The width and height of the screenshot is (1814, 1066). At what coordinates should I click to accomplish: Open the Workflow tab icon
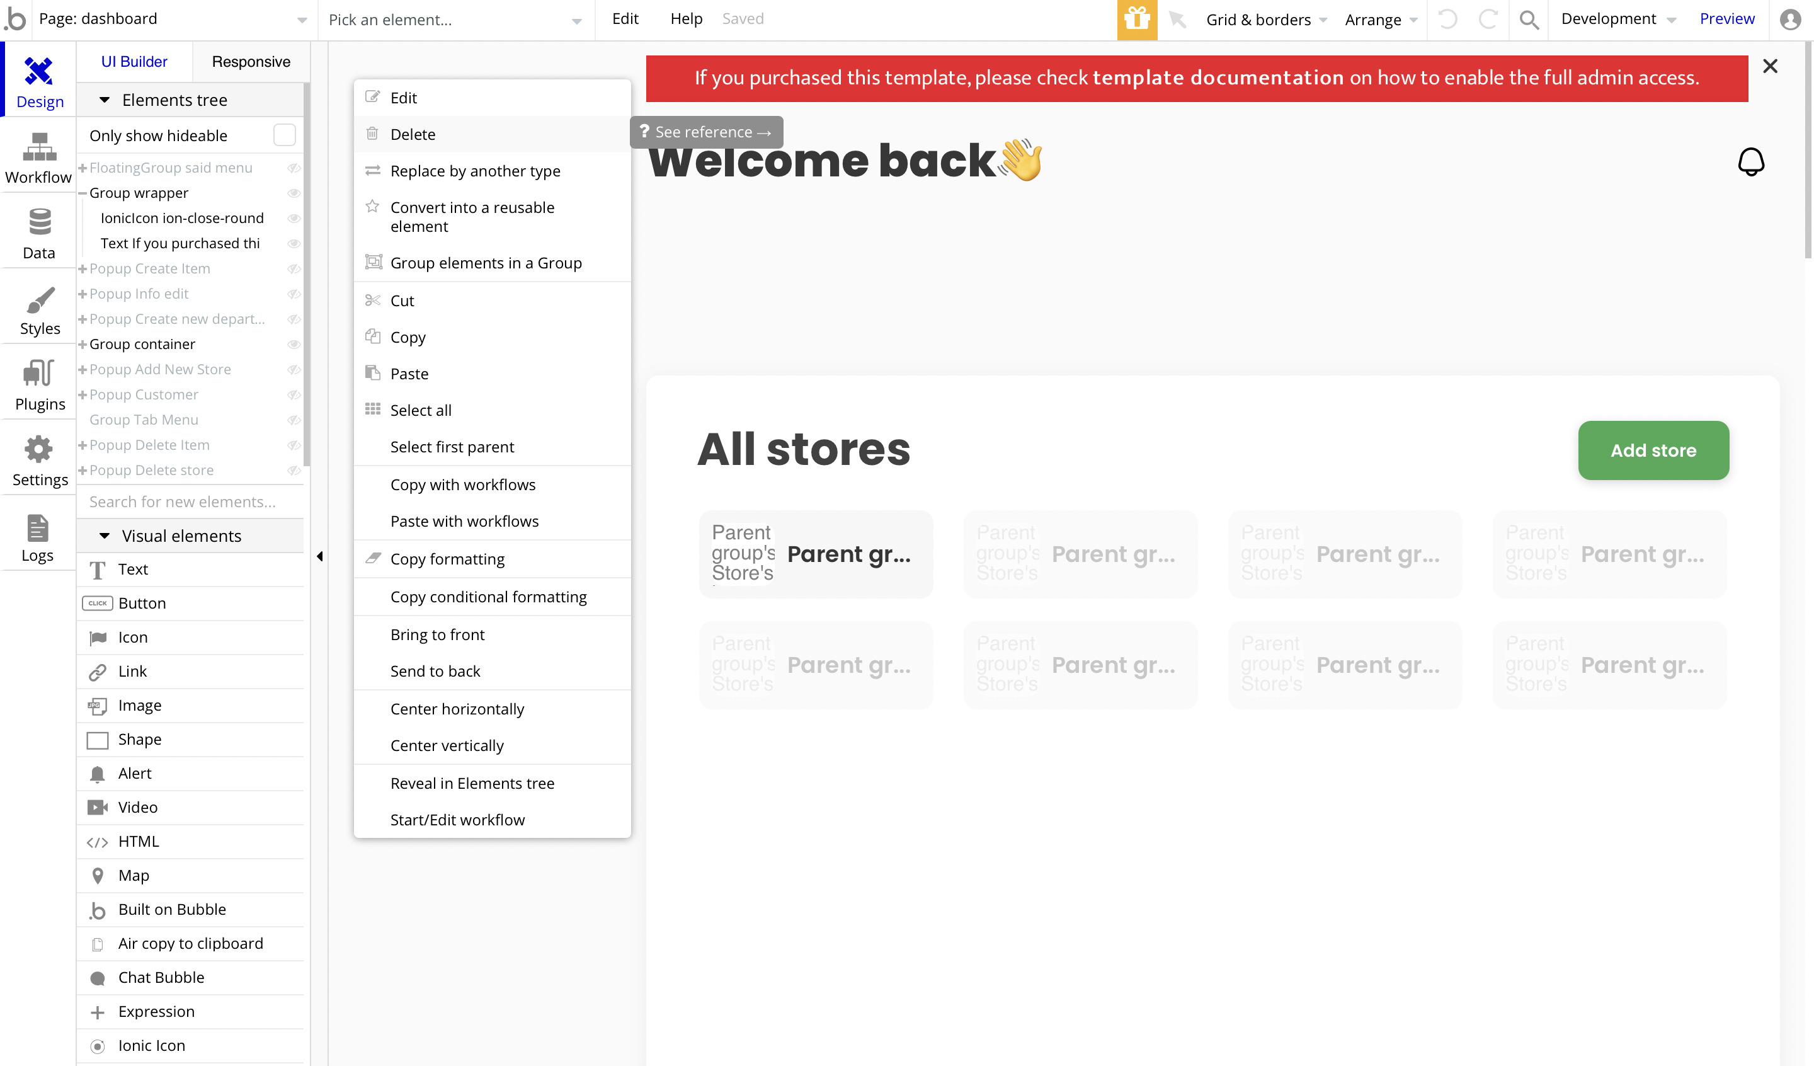39,158
